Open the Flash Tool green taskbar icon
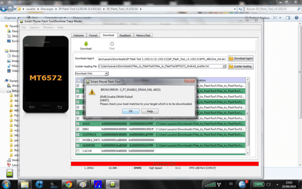This screenshot has width=302, height=189. pyautogui.click(x=112, y=184)
